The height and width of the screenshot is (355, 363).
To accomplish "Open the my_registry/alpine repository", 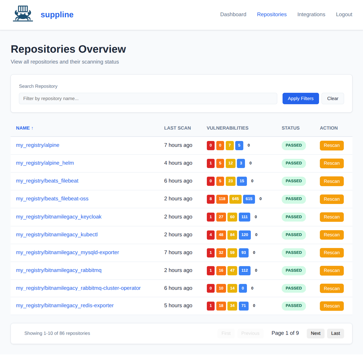I will pyautogui.click(x=38, y=145).
